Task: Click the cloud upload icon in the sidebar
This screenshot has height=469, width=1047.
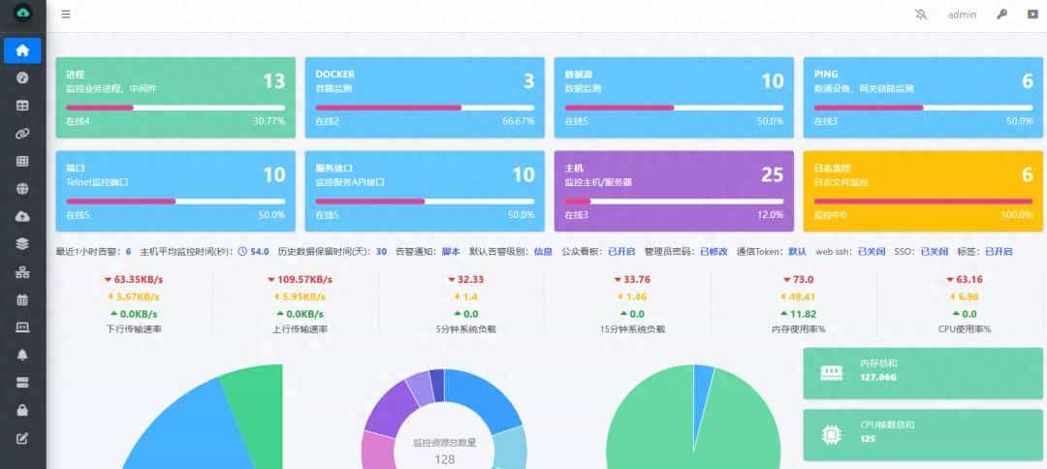Action: coord(22,216)
